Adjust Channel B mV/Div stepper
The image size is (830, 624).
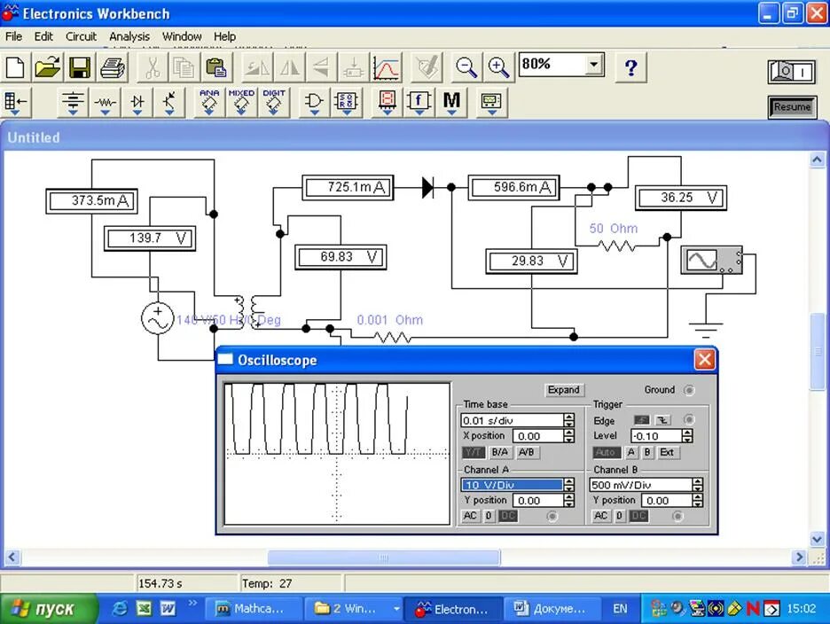click(x=698, y=485)
